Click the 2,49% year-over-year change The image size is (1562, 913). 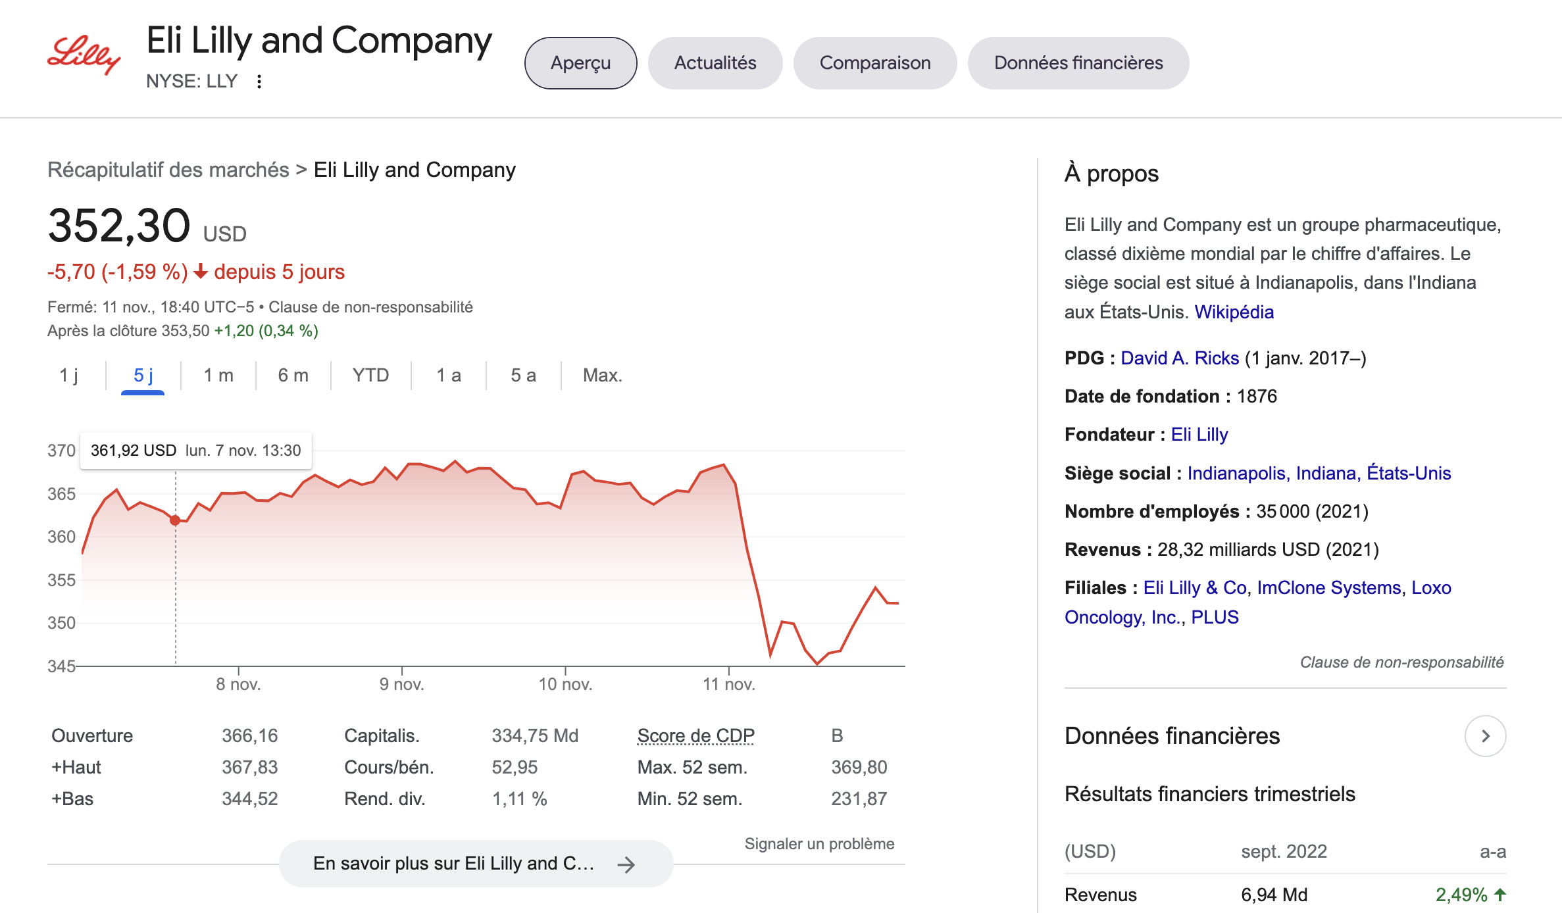1470,895
